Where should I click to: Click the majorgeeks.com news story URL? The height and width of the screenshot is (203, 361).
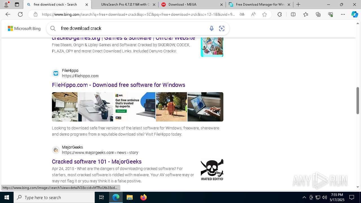pos(100,153)
